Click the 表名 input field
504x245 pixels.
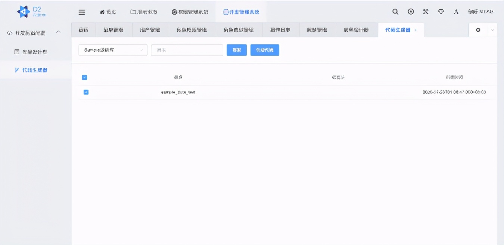point(187,50)
